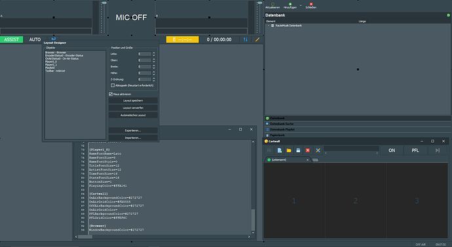Open Cartwall settings with crossed tools icon
Viewport: 452px width, 247px height.
pos(318,151)
